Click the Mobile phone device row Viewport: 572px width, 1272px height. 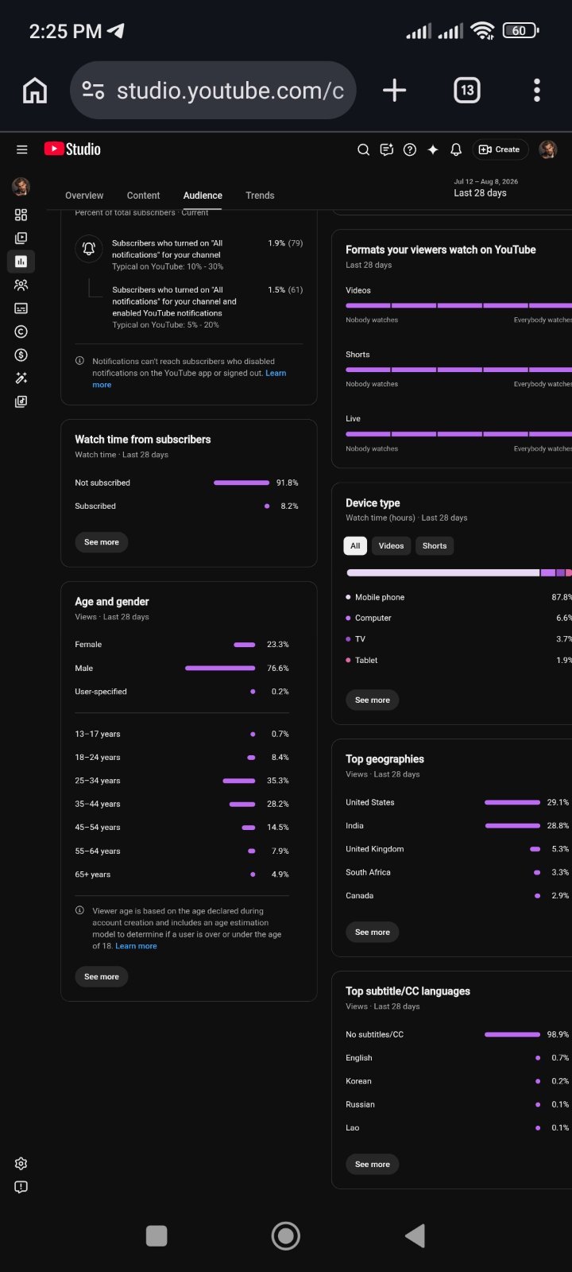coord(458,597)
